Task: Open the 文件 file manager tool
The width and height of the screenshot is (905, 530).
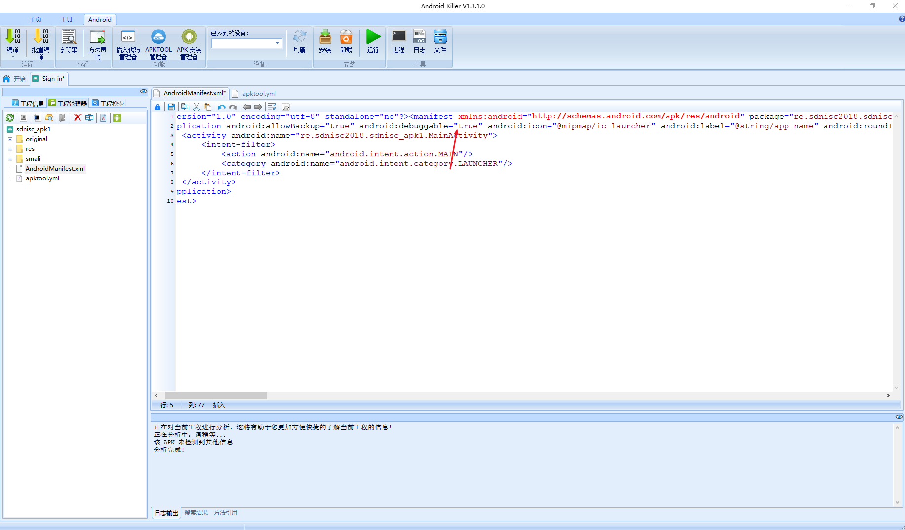Action: click(440, 40)
